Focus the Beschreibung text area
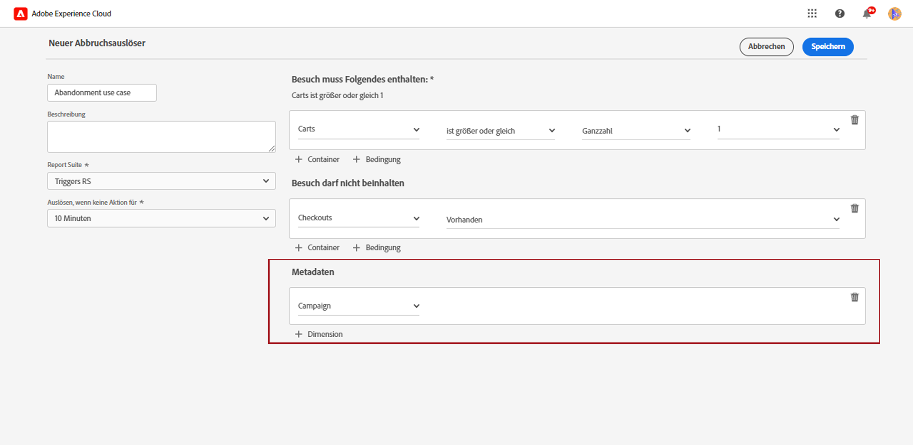Screen dimensions: 913x445 pyautogui.click(x=161, y=137)
